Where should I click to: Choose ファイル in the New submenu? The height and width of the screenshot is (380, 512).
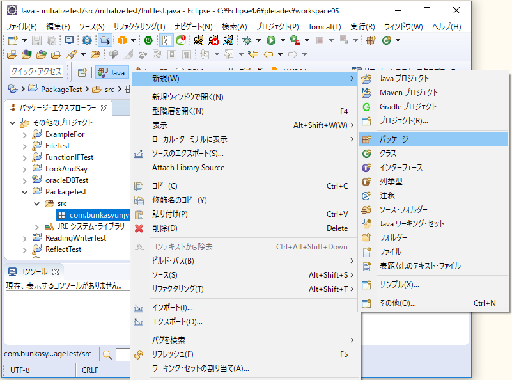(x=433, y=252)
